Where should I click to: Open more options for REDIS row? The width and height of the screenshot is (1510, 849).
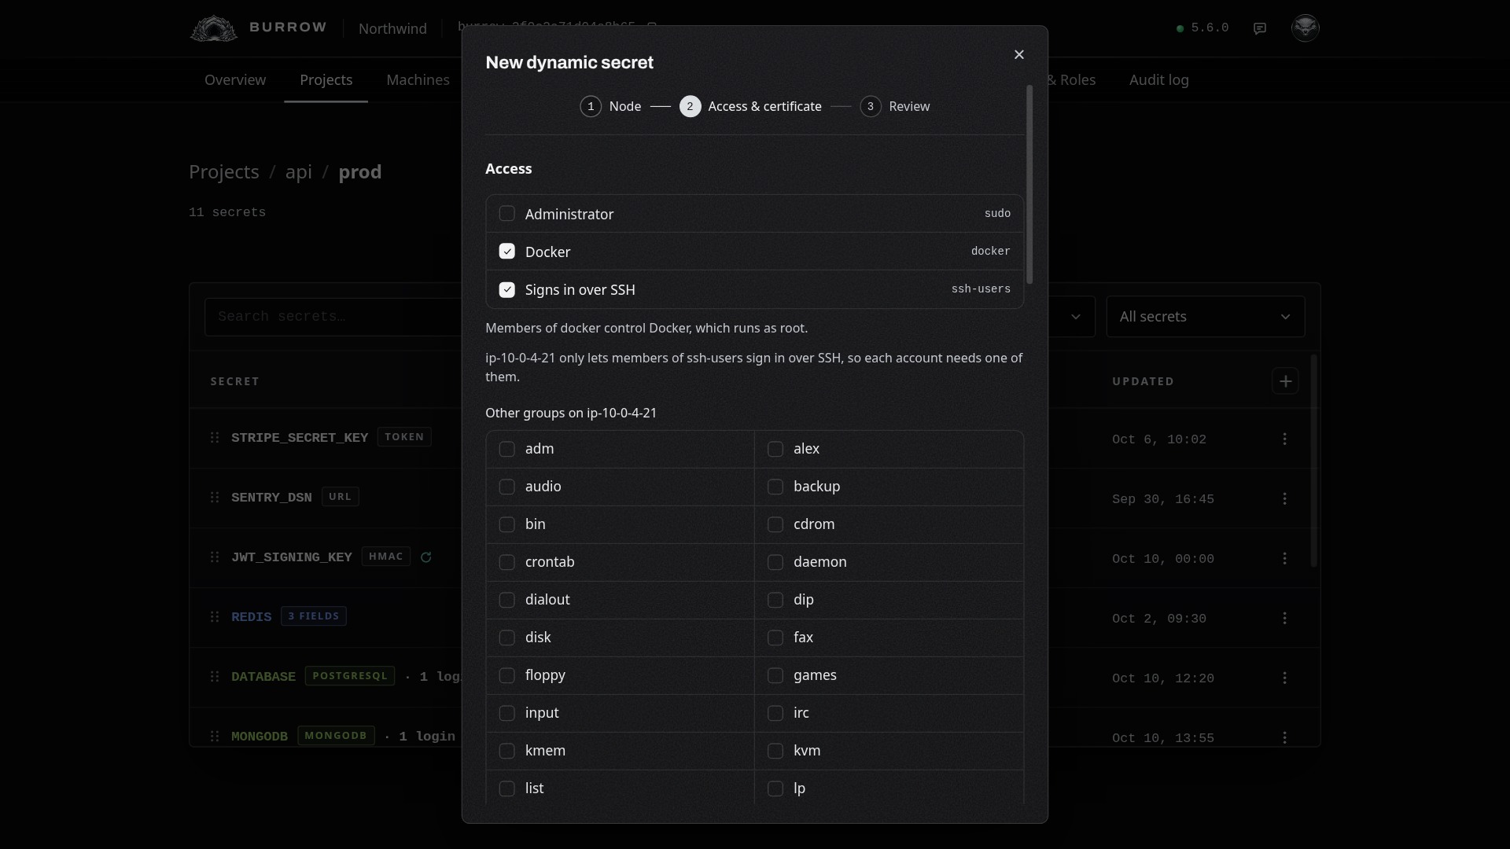coord(1285,618)
